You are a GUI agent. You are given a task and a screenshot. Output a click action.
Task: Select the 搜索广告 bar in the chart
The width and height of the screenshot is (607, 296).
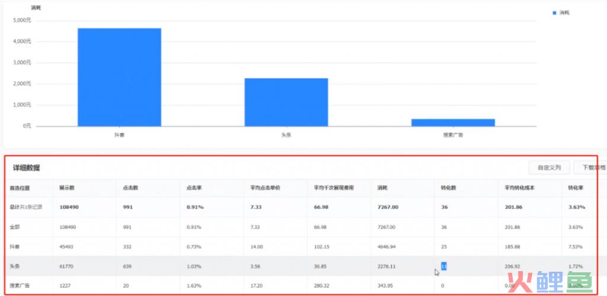click(453, 123)
